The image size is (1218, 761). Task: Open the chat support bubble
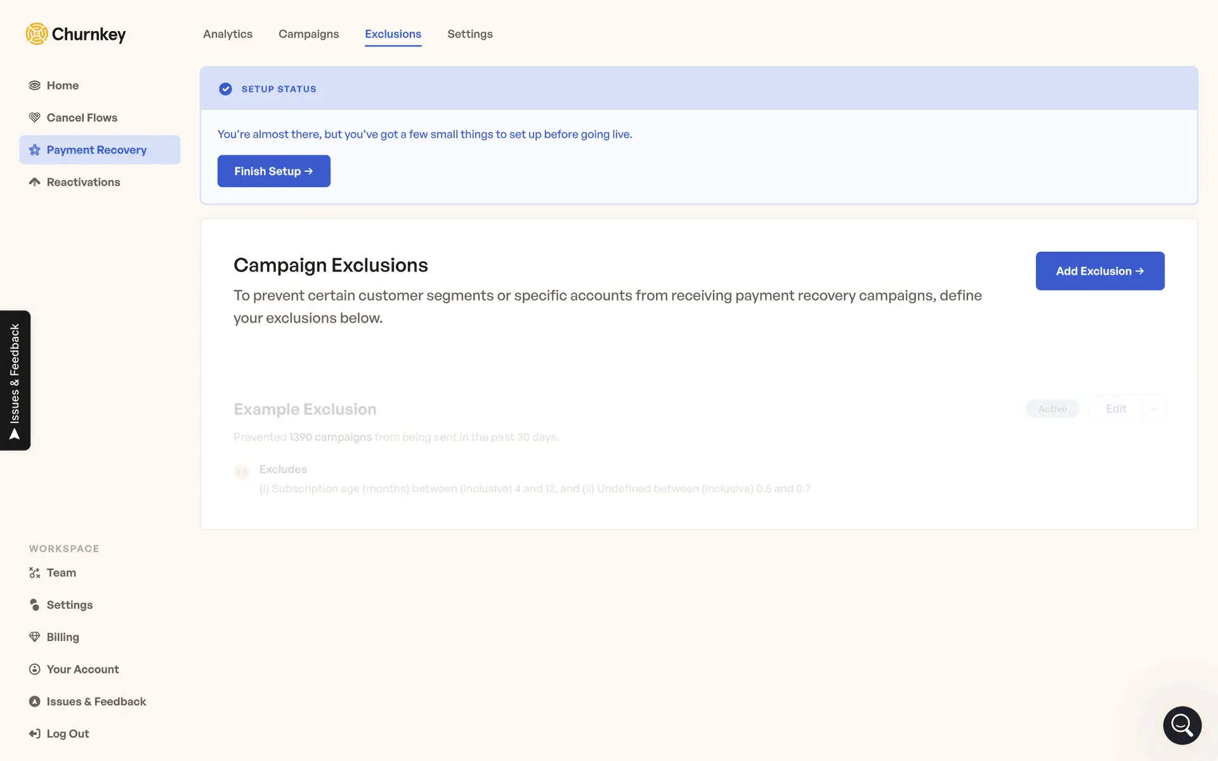[x=1182, y=725]
